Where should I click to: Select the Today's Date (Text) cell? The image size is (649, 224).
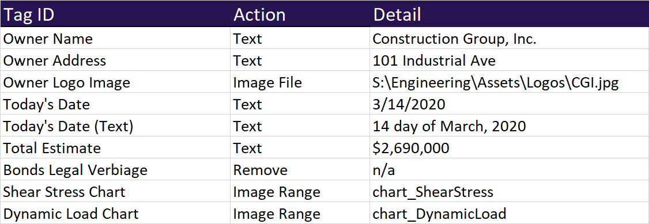115,126
